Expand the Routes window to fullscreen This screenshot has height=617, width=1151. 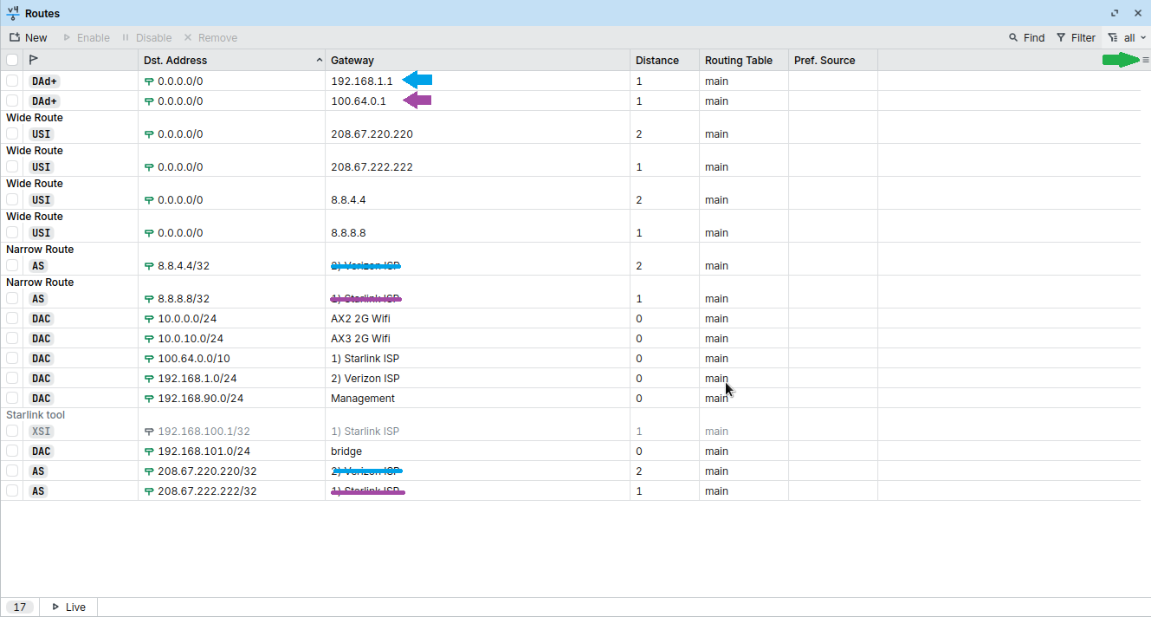click(1115, 13)
